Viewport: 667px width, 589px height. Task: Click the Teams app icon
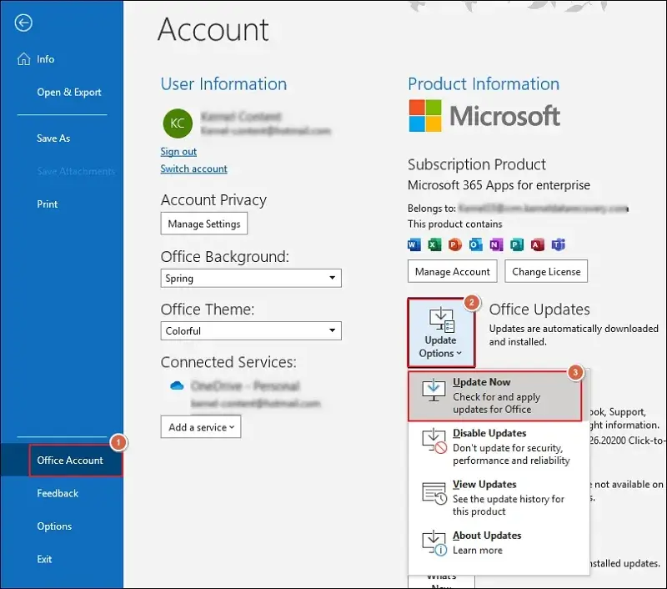[x=559, y=244]
